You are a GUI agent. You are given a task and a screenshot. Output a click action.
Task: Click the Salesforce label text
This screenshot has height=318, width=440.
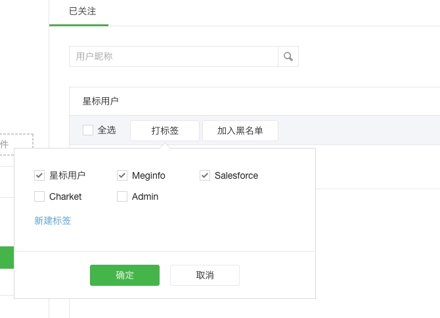[236, 175]
